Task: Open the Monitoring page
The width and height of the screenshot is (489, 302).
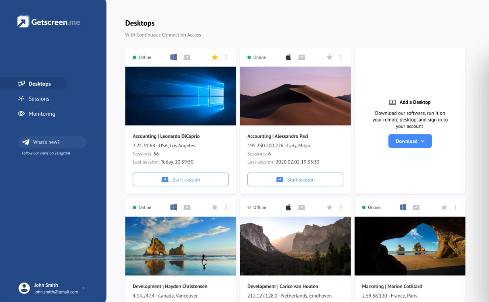Action: tap(37, 114)
